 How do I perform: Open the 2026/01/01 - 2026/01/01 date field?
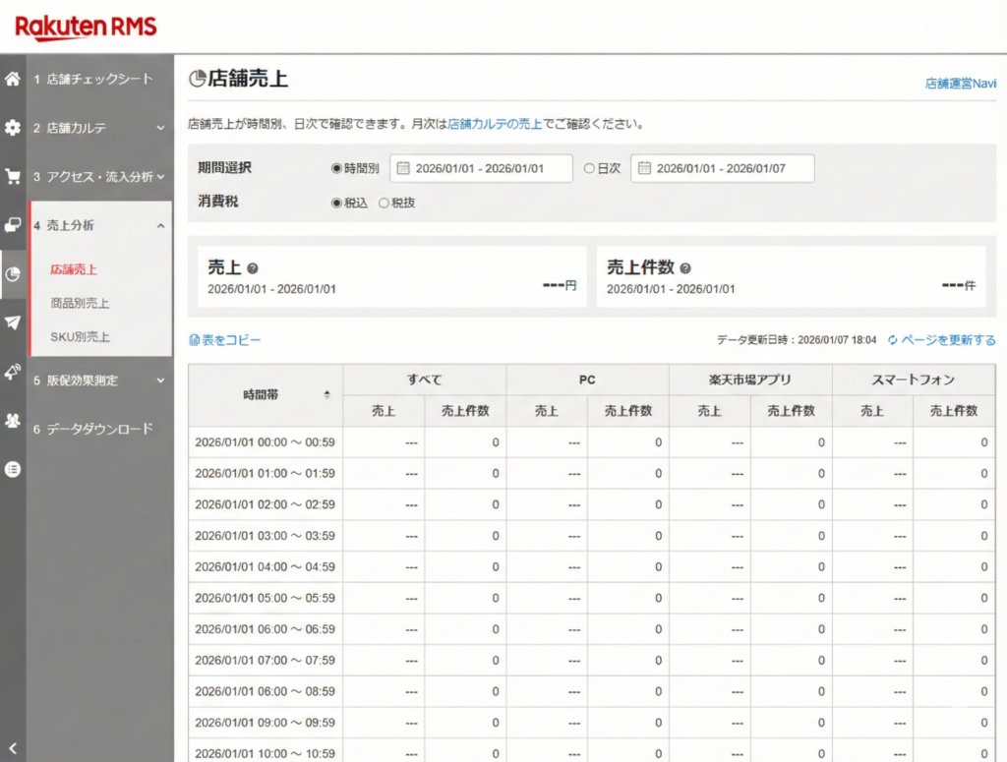482,167
